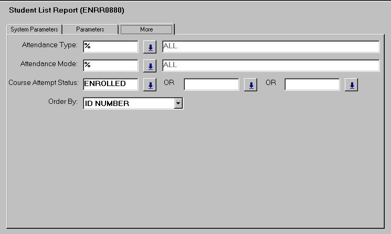This screenshot has height=234, width=391.
Task: Open lookup for second Course Attempt Status
Action: (251, 85)
